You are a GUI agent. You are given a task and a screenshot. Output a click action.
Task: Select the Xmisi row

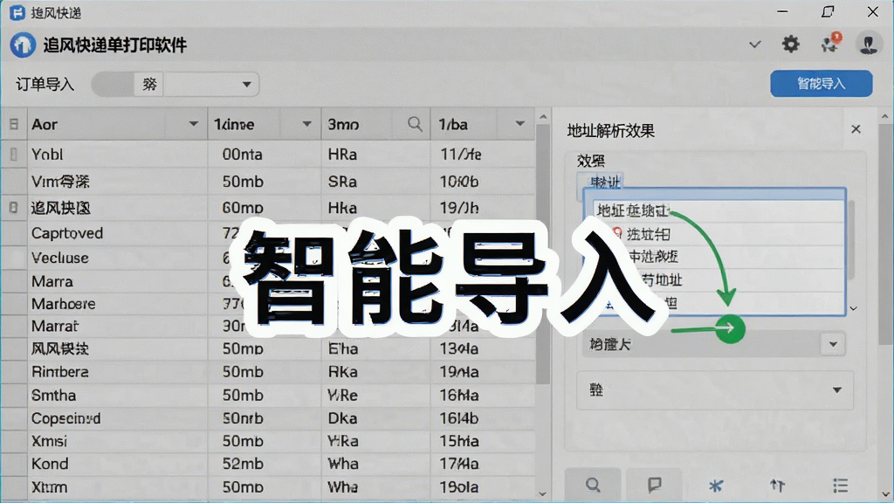click(268, 441)
